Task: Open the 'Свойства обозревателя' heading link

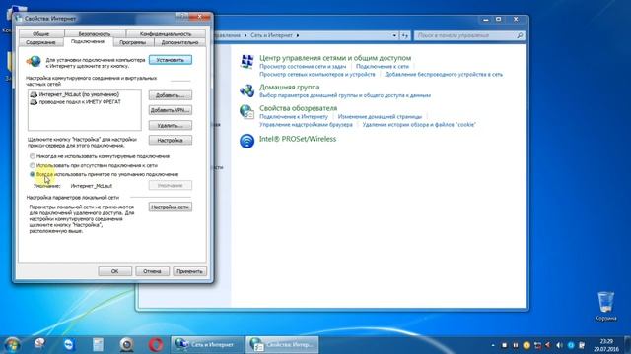Action: [298, 108]
